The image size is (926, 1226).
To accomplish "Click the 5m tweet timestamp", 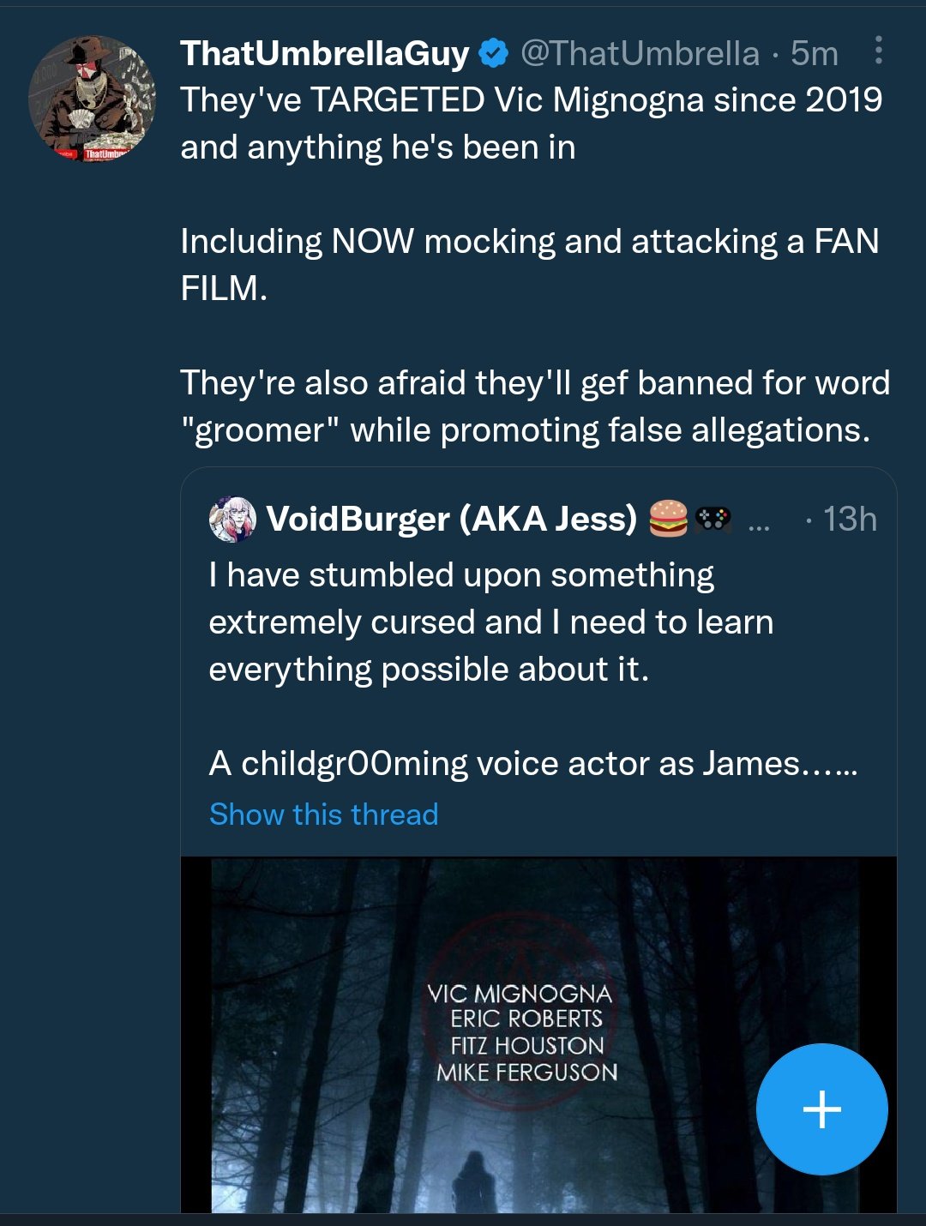I will pyautogui.click(x=814, y=53).
